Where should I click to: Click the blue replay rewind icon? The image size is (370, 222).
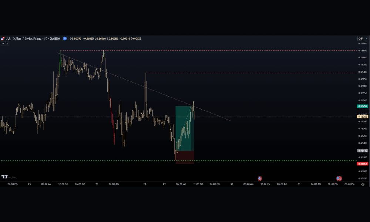pyautogui.click(x=65, y=38)
